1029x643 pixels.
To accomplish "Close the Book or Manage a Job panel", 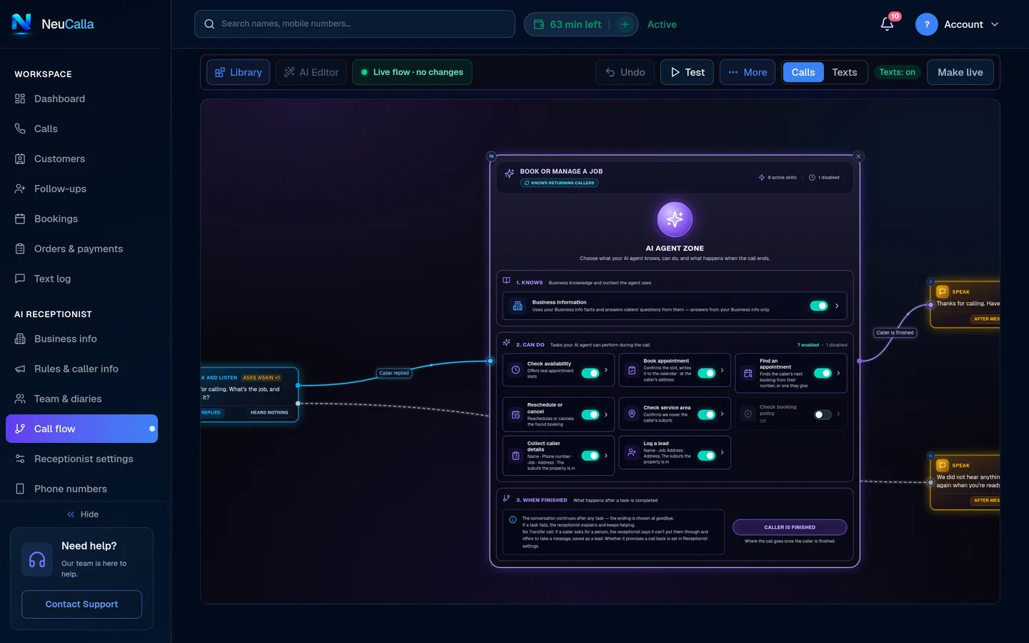I will pos(858,156).
